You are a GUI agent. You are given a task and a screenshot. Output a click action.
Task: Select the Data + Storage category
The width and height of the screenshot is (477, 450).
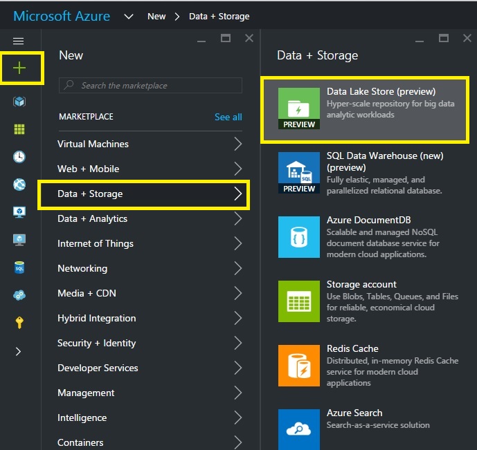pos(143,194)
